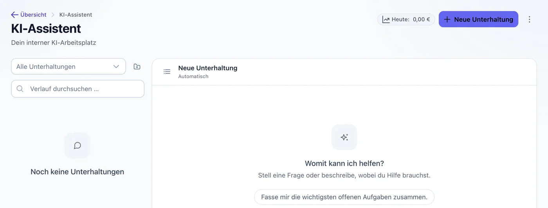
Task: Click the Neue Unterhaltung chat title
Action: point(208,68)
